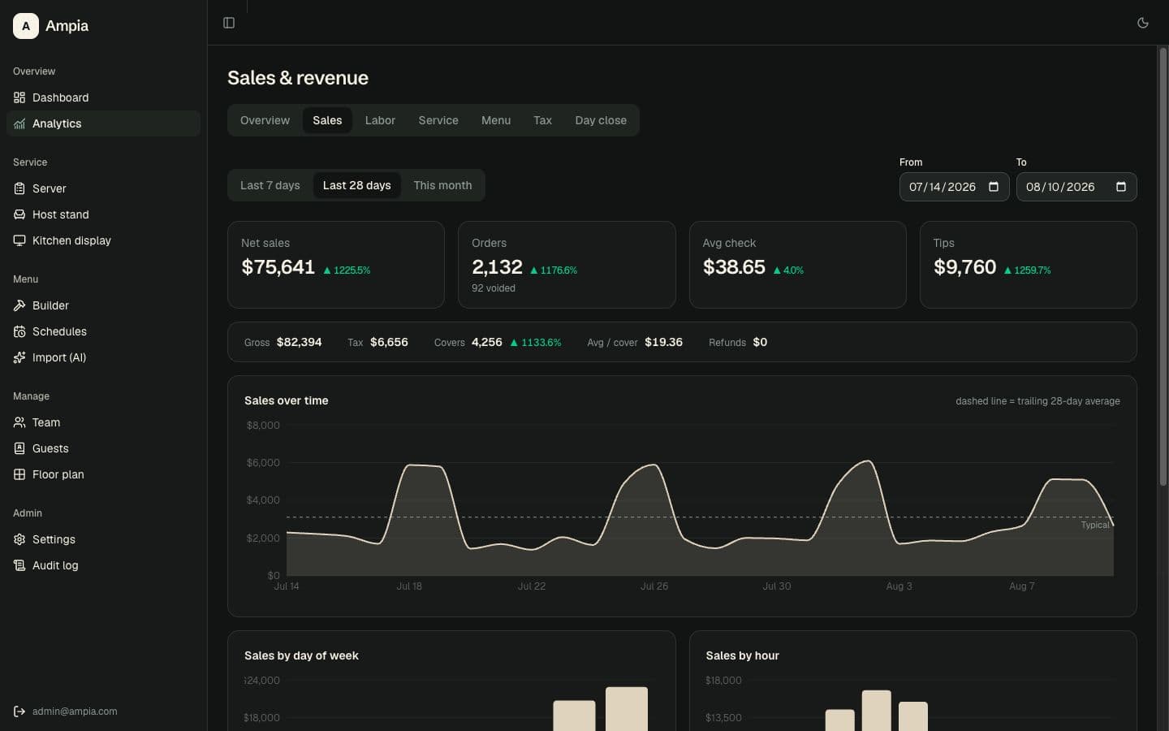Select the Last 28 days range
Viewport: 1169px width, 731px height.
pyautogui.click(x=356, y=185)
